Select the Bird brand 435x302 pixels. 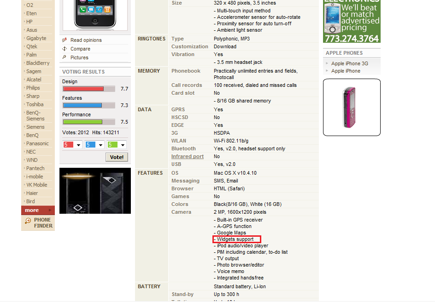30,201
